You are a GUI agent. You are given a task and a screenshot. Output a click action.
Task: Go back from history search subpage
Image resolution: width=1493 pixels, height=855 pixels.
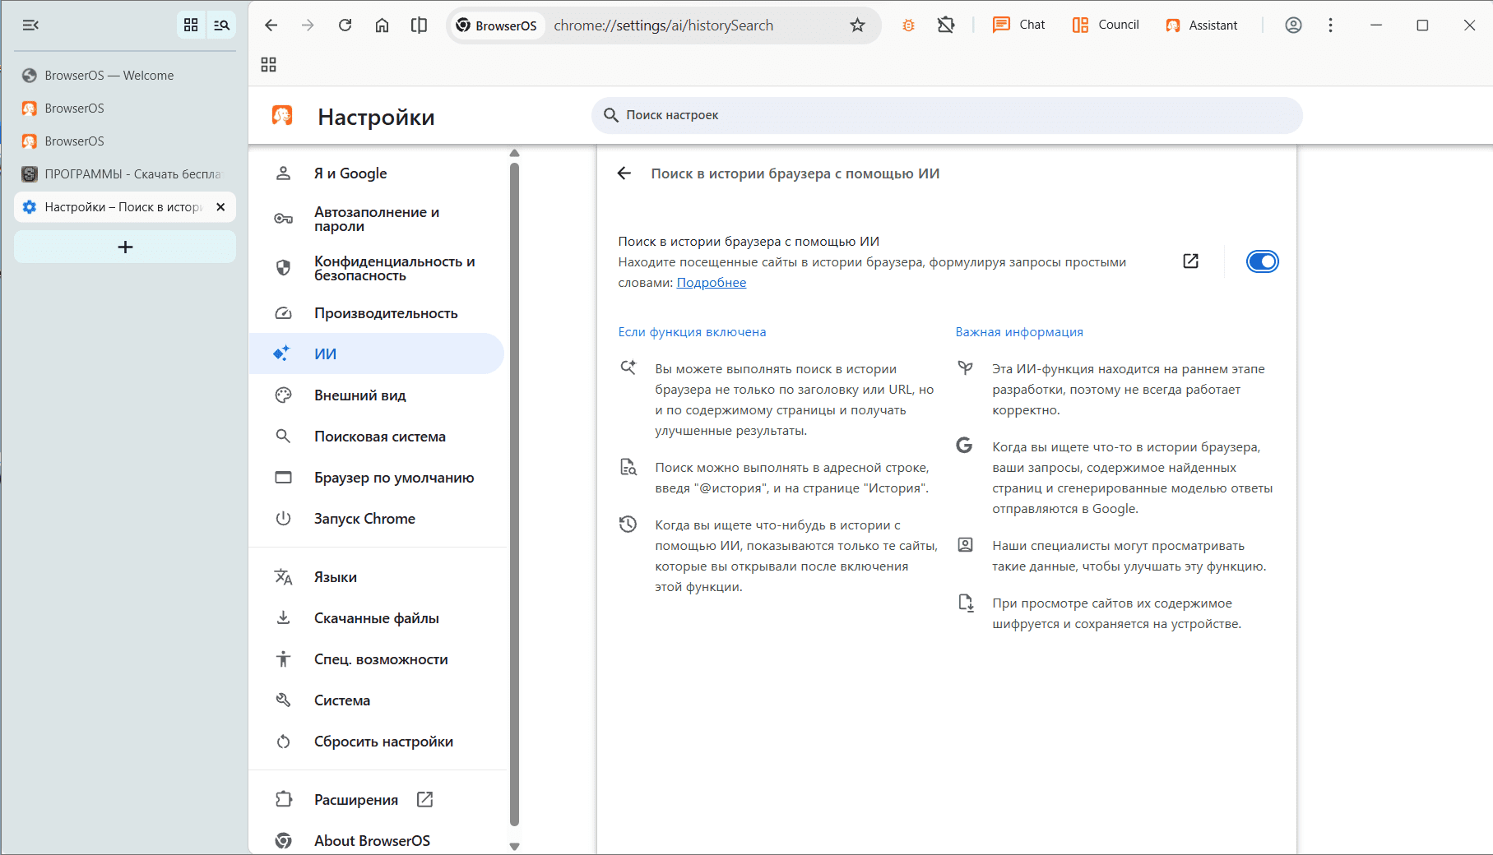(624, 173)
